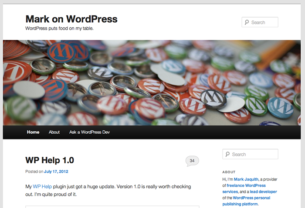305x208 pixels.
Task: Click the July 17, 2012 date link
Action: pyautogui.click(x=56, y=172)
